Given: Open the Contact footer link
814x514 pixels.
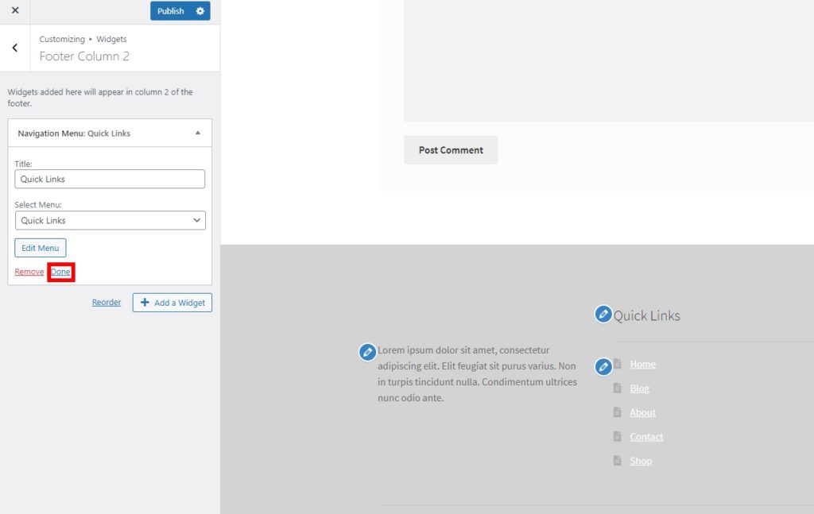Looking at the screenshot, I should pos(646,436).
